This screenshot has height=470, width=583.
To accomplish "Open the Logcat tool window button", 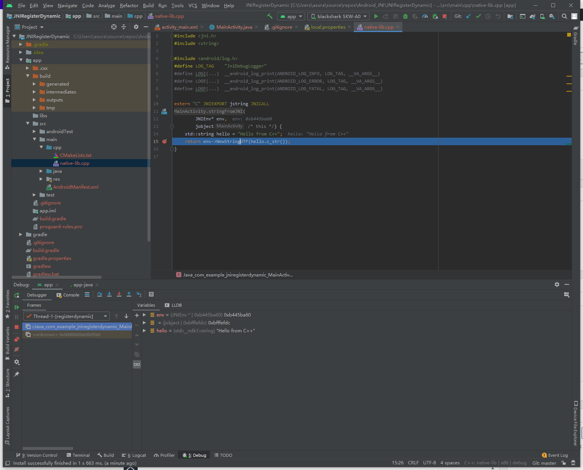I will click(134, 455).
